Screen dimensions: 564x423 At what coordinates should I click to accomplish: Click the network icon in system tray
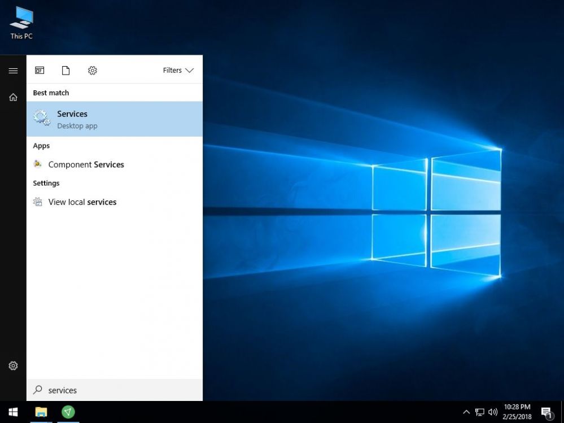[x=479, y=412]
